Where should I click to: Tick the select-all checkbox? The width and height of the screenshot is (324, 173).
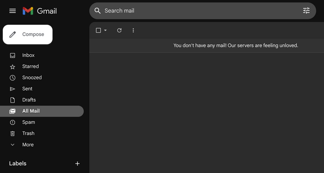click(98, 30)
